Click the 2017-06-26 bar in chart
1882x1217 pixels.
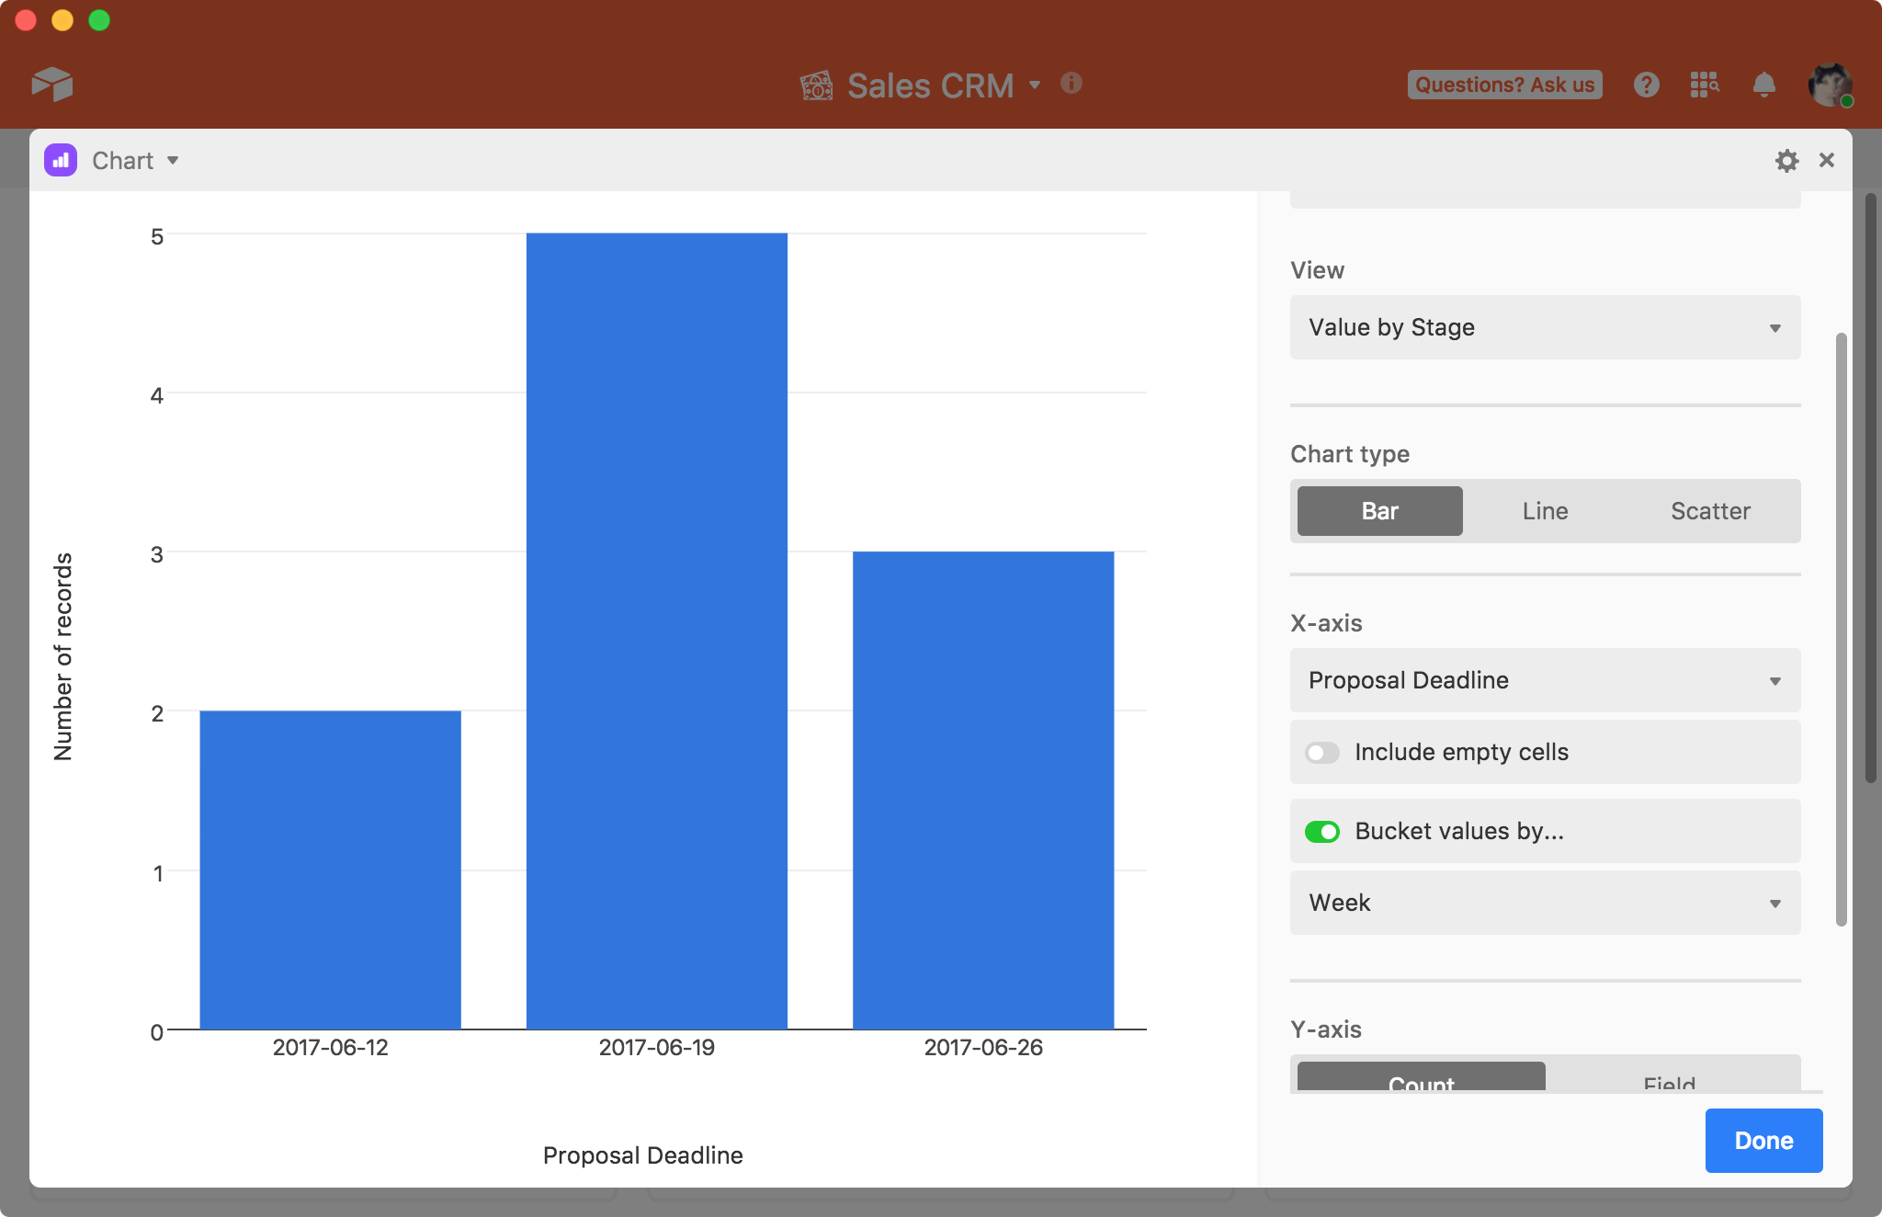click(x=983, y=790)
